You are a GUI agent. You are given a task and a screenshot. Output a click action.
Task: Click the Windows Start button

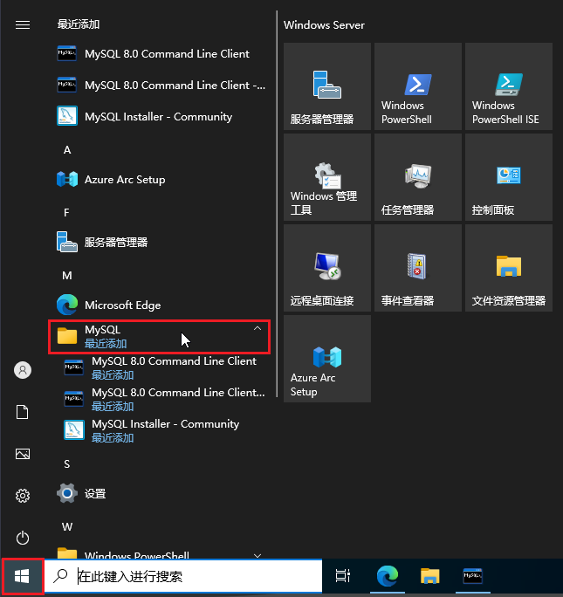click(22, 576)
